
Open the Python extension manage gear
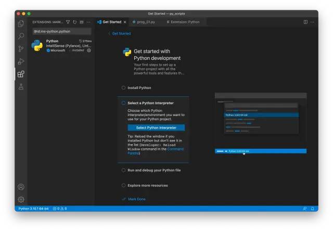(89, 50)
